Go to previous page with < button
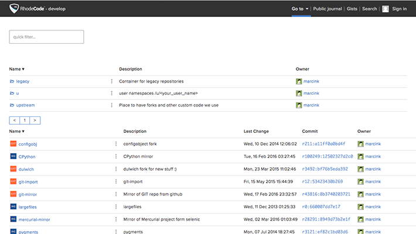This screenshot has height=234, width=416. pos(14,121)
